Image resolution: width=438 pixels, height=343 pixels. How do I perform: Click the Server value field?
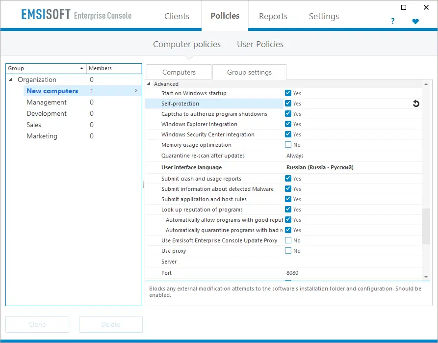353,262
